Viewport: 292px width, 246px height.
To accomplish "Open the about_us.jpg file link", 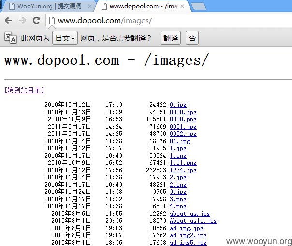I will click(190, 214).
